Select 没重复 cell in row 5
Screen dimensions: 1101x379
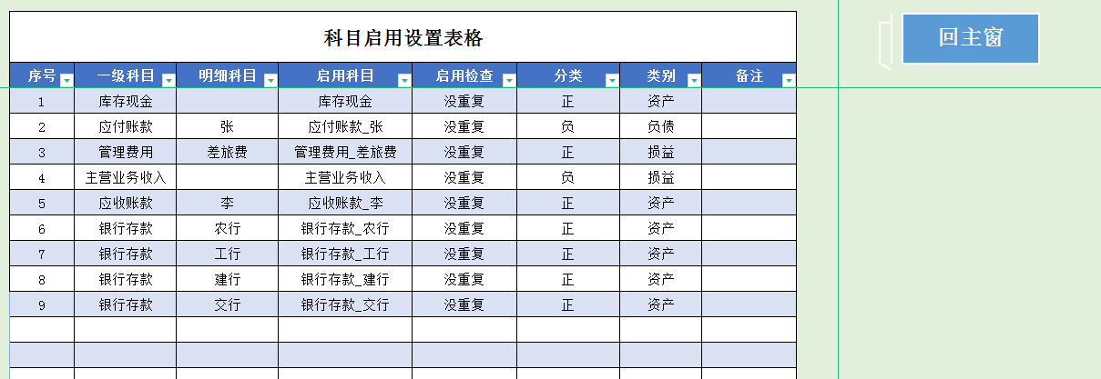464,203
